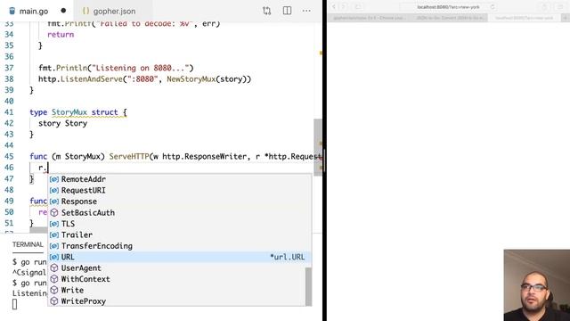Click ListenAndServe on line 38
The image size is (570, 321).
click(x=91, y=79)
